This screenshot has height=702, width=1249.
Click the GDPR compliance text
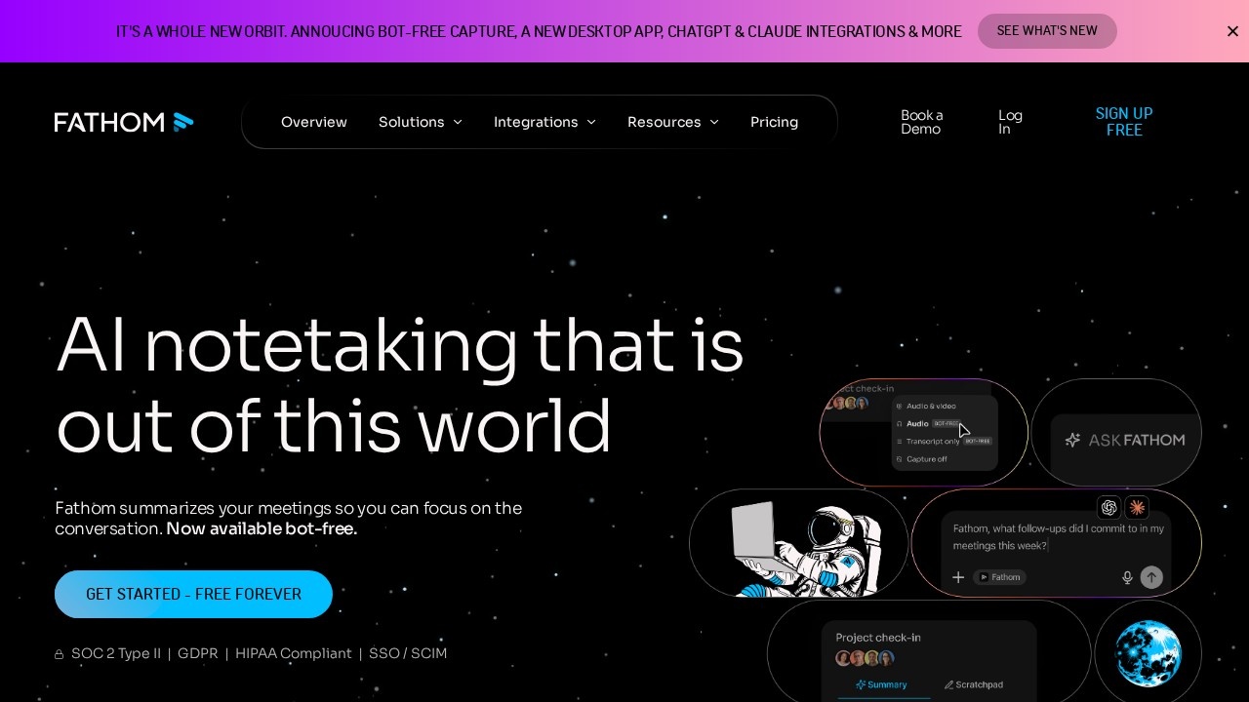coord(198,653)
